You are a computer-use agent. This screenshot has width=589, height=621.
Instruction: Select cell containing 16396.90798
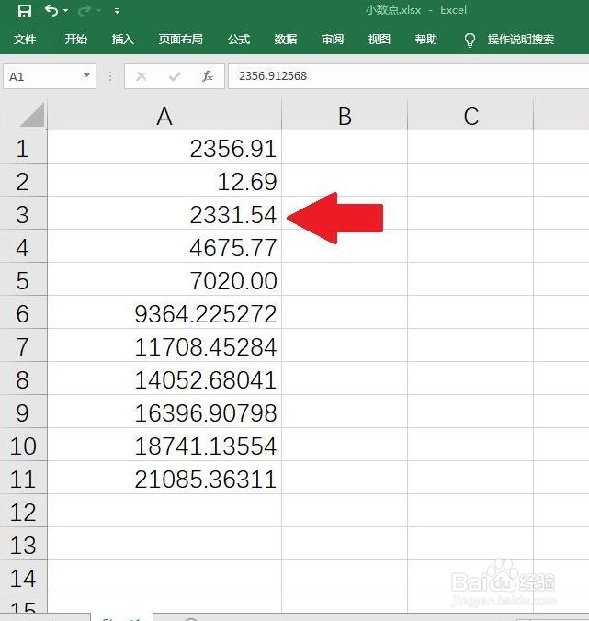coord(164,413)
